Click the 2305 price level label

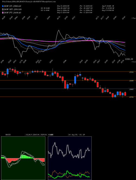[x=131, y=89]
